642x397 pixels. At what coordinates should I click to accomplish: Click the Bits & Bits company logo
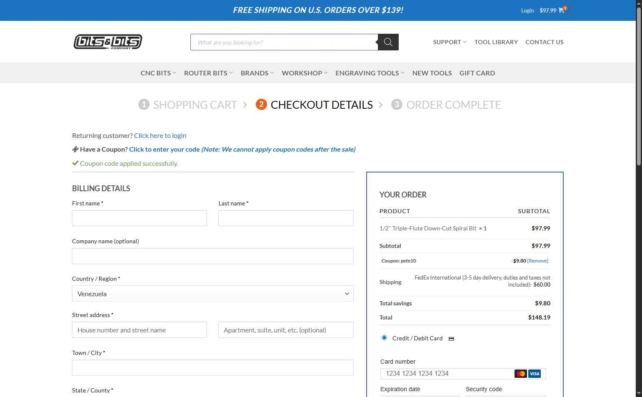108,42
